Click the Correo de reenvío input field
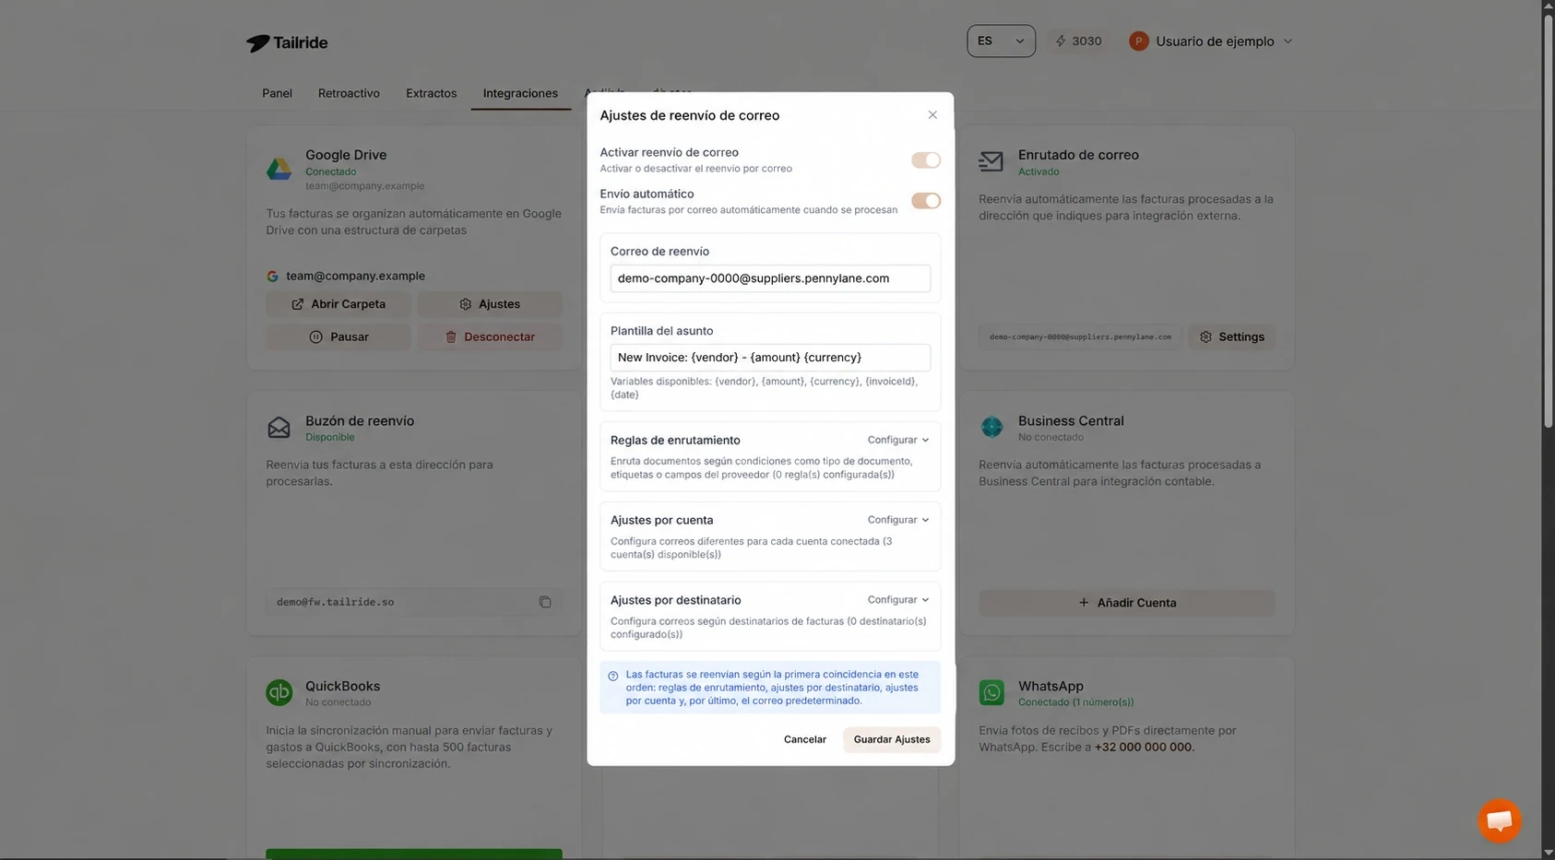This screenshot has height=860, width=1555. tap(770, 278)
